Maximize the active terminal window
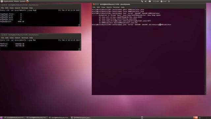211x119 pixels. (x=98, y=4)
